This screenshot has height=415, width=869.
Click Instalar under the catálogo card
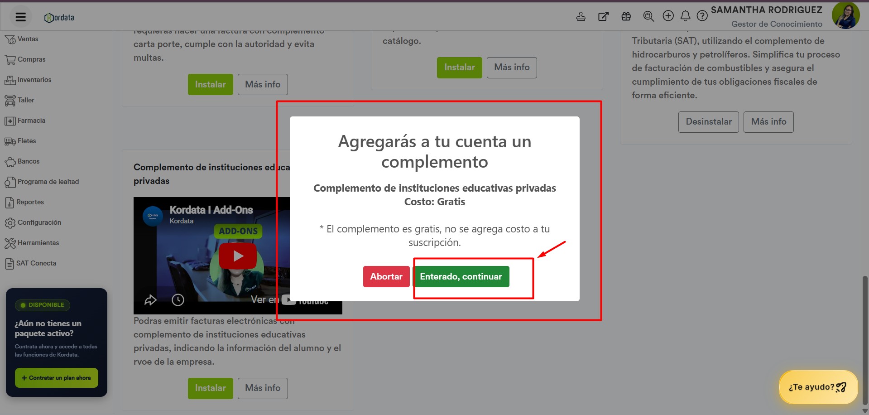pos(460,68)
